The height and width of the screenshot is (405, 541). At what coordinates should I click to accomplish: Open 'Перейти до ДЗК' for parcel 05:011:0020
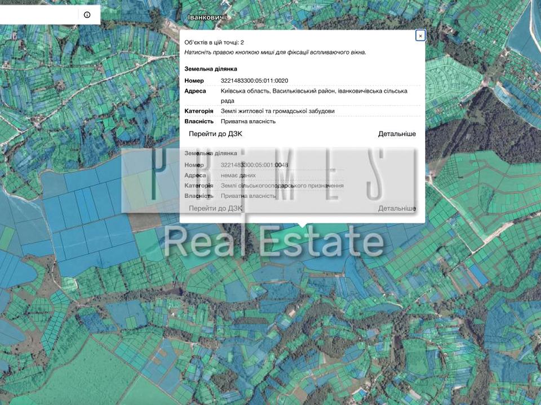(x=215, y=134)
